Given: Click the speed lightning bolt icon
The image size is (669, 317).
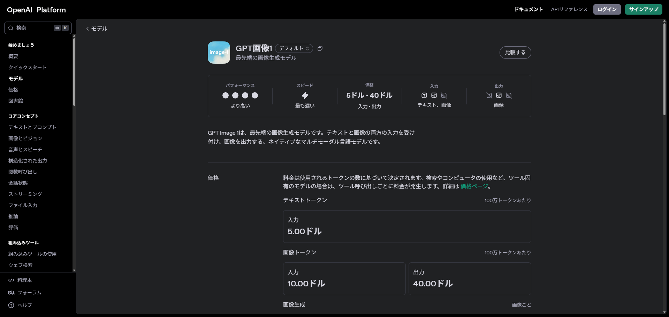Looking at the screenshot, I should coord(305,95).
